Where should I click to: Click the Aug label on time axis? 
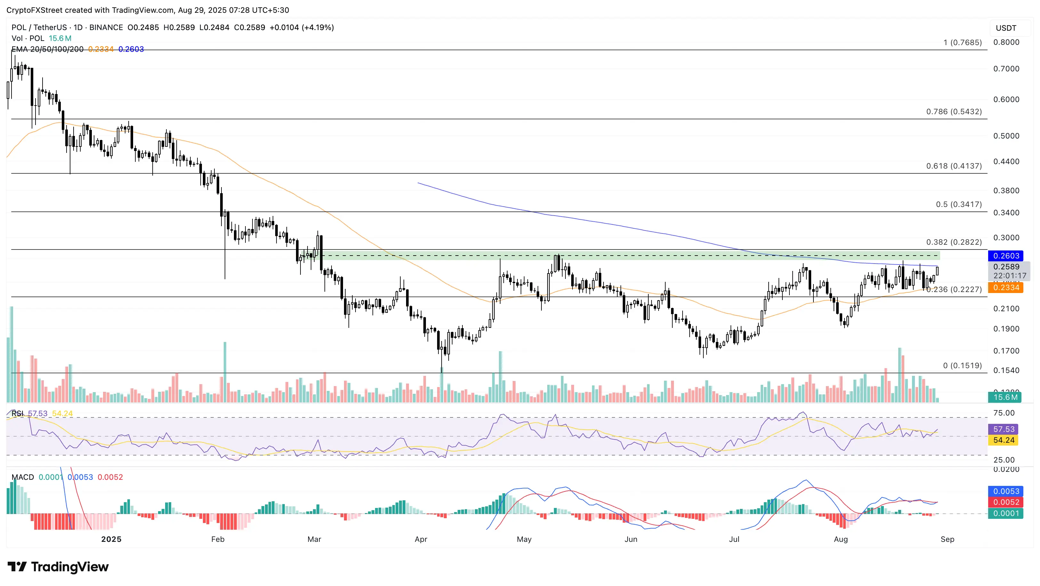click(x=841, y=539)
